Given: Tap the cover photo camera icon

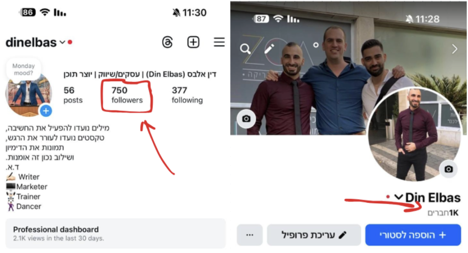Looking at the screenshot, I should [246, 119].
